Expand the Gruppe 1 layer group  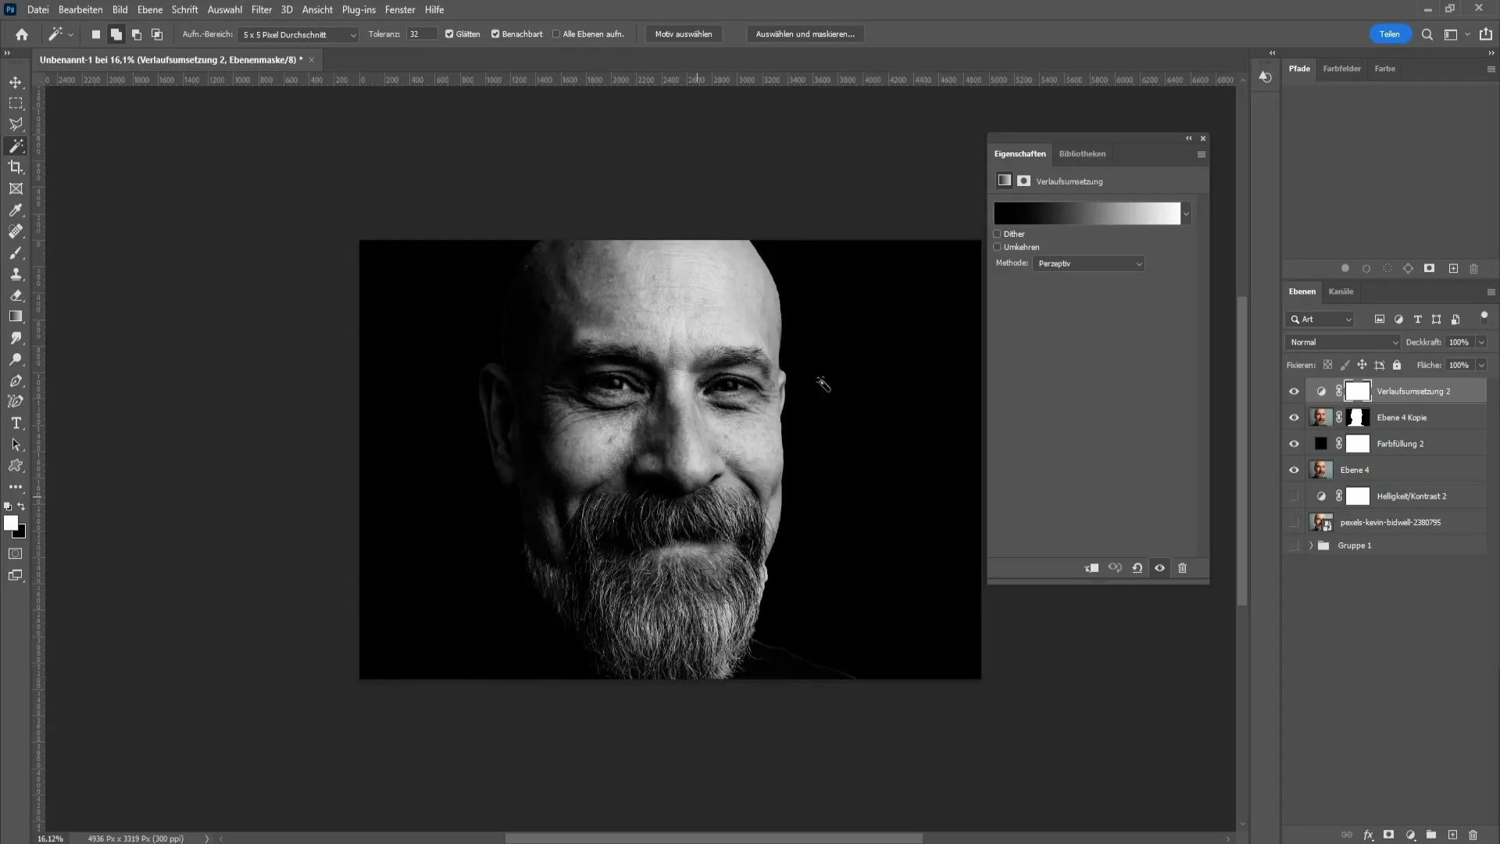pyautogui.click(x=1311, y=545)
